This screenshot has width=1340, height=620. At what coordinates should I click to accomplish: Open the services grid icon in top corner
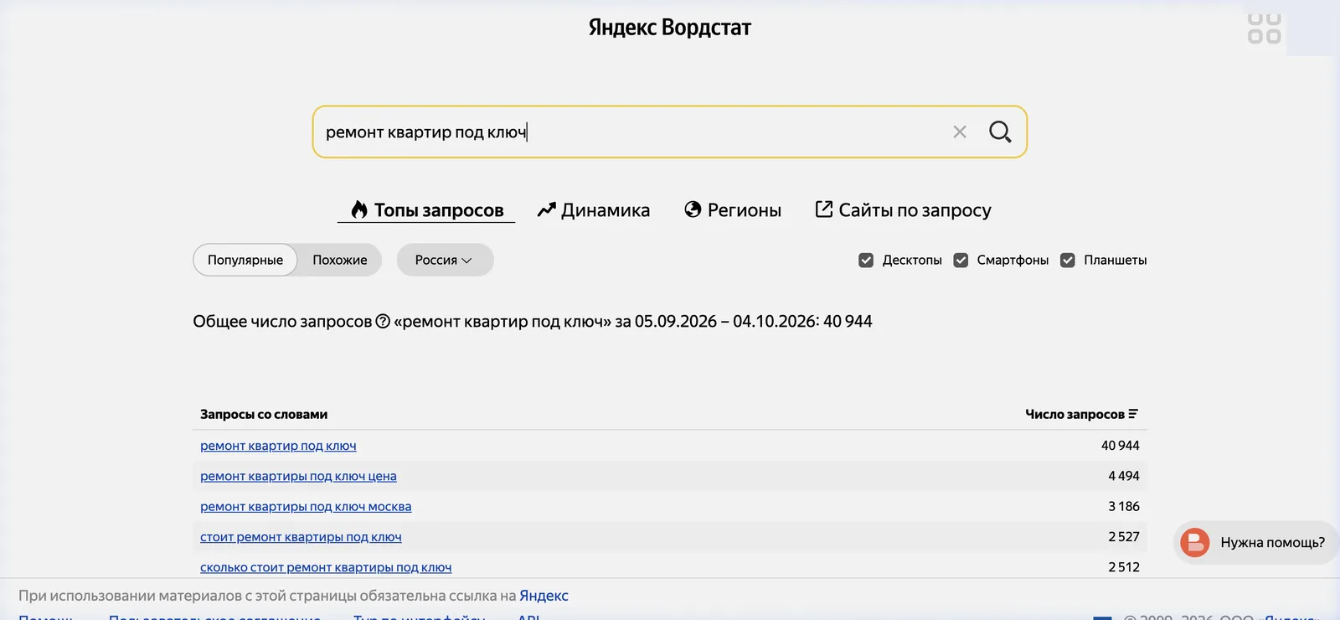coord(1264,28)
